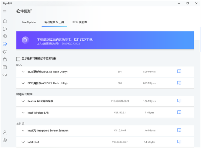Switch to the BIOS 及固件 tab
The height and width of the screenshot is (148, 201).
click(79, 22)
